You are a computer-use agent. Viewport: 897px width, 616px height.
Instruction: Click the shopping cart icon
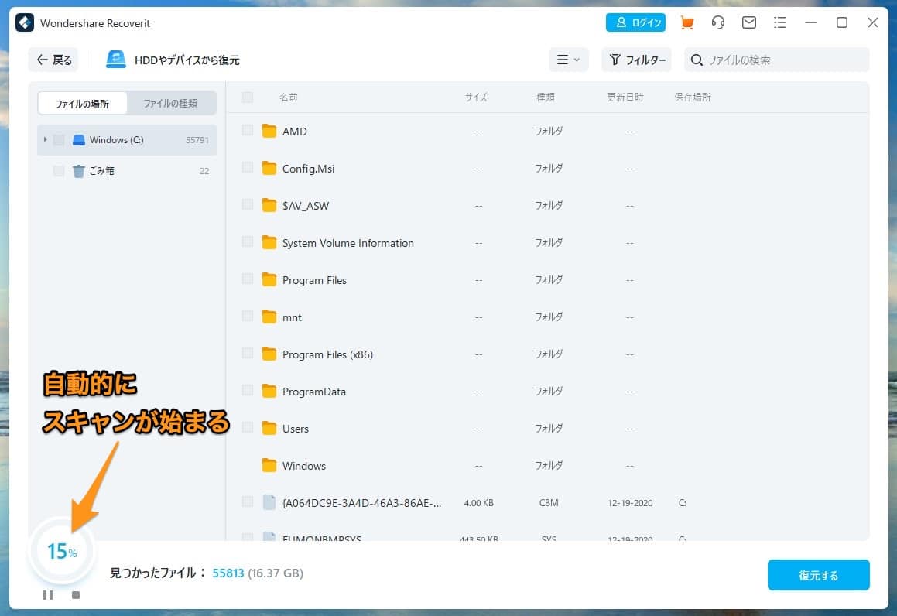tap(686, 22)
